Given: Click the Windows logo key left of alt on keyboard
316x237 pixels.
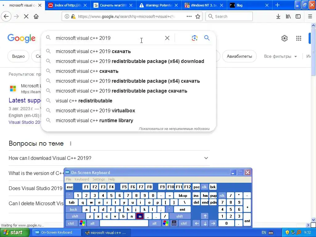Looking at the screenshot, I should coord(82,223).
